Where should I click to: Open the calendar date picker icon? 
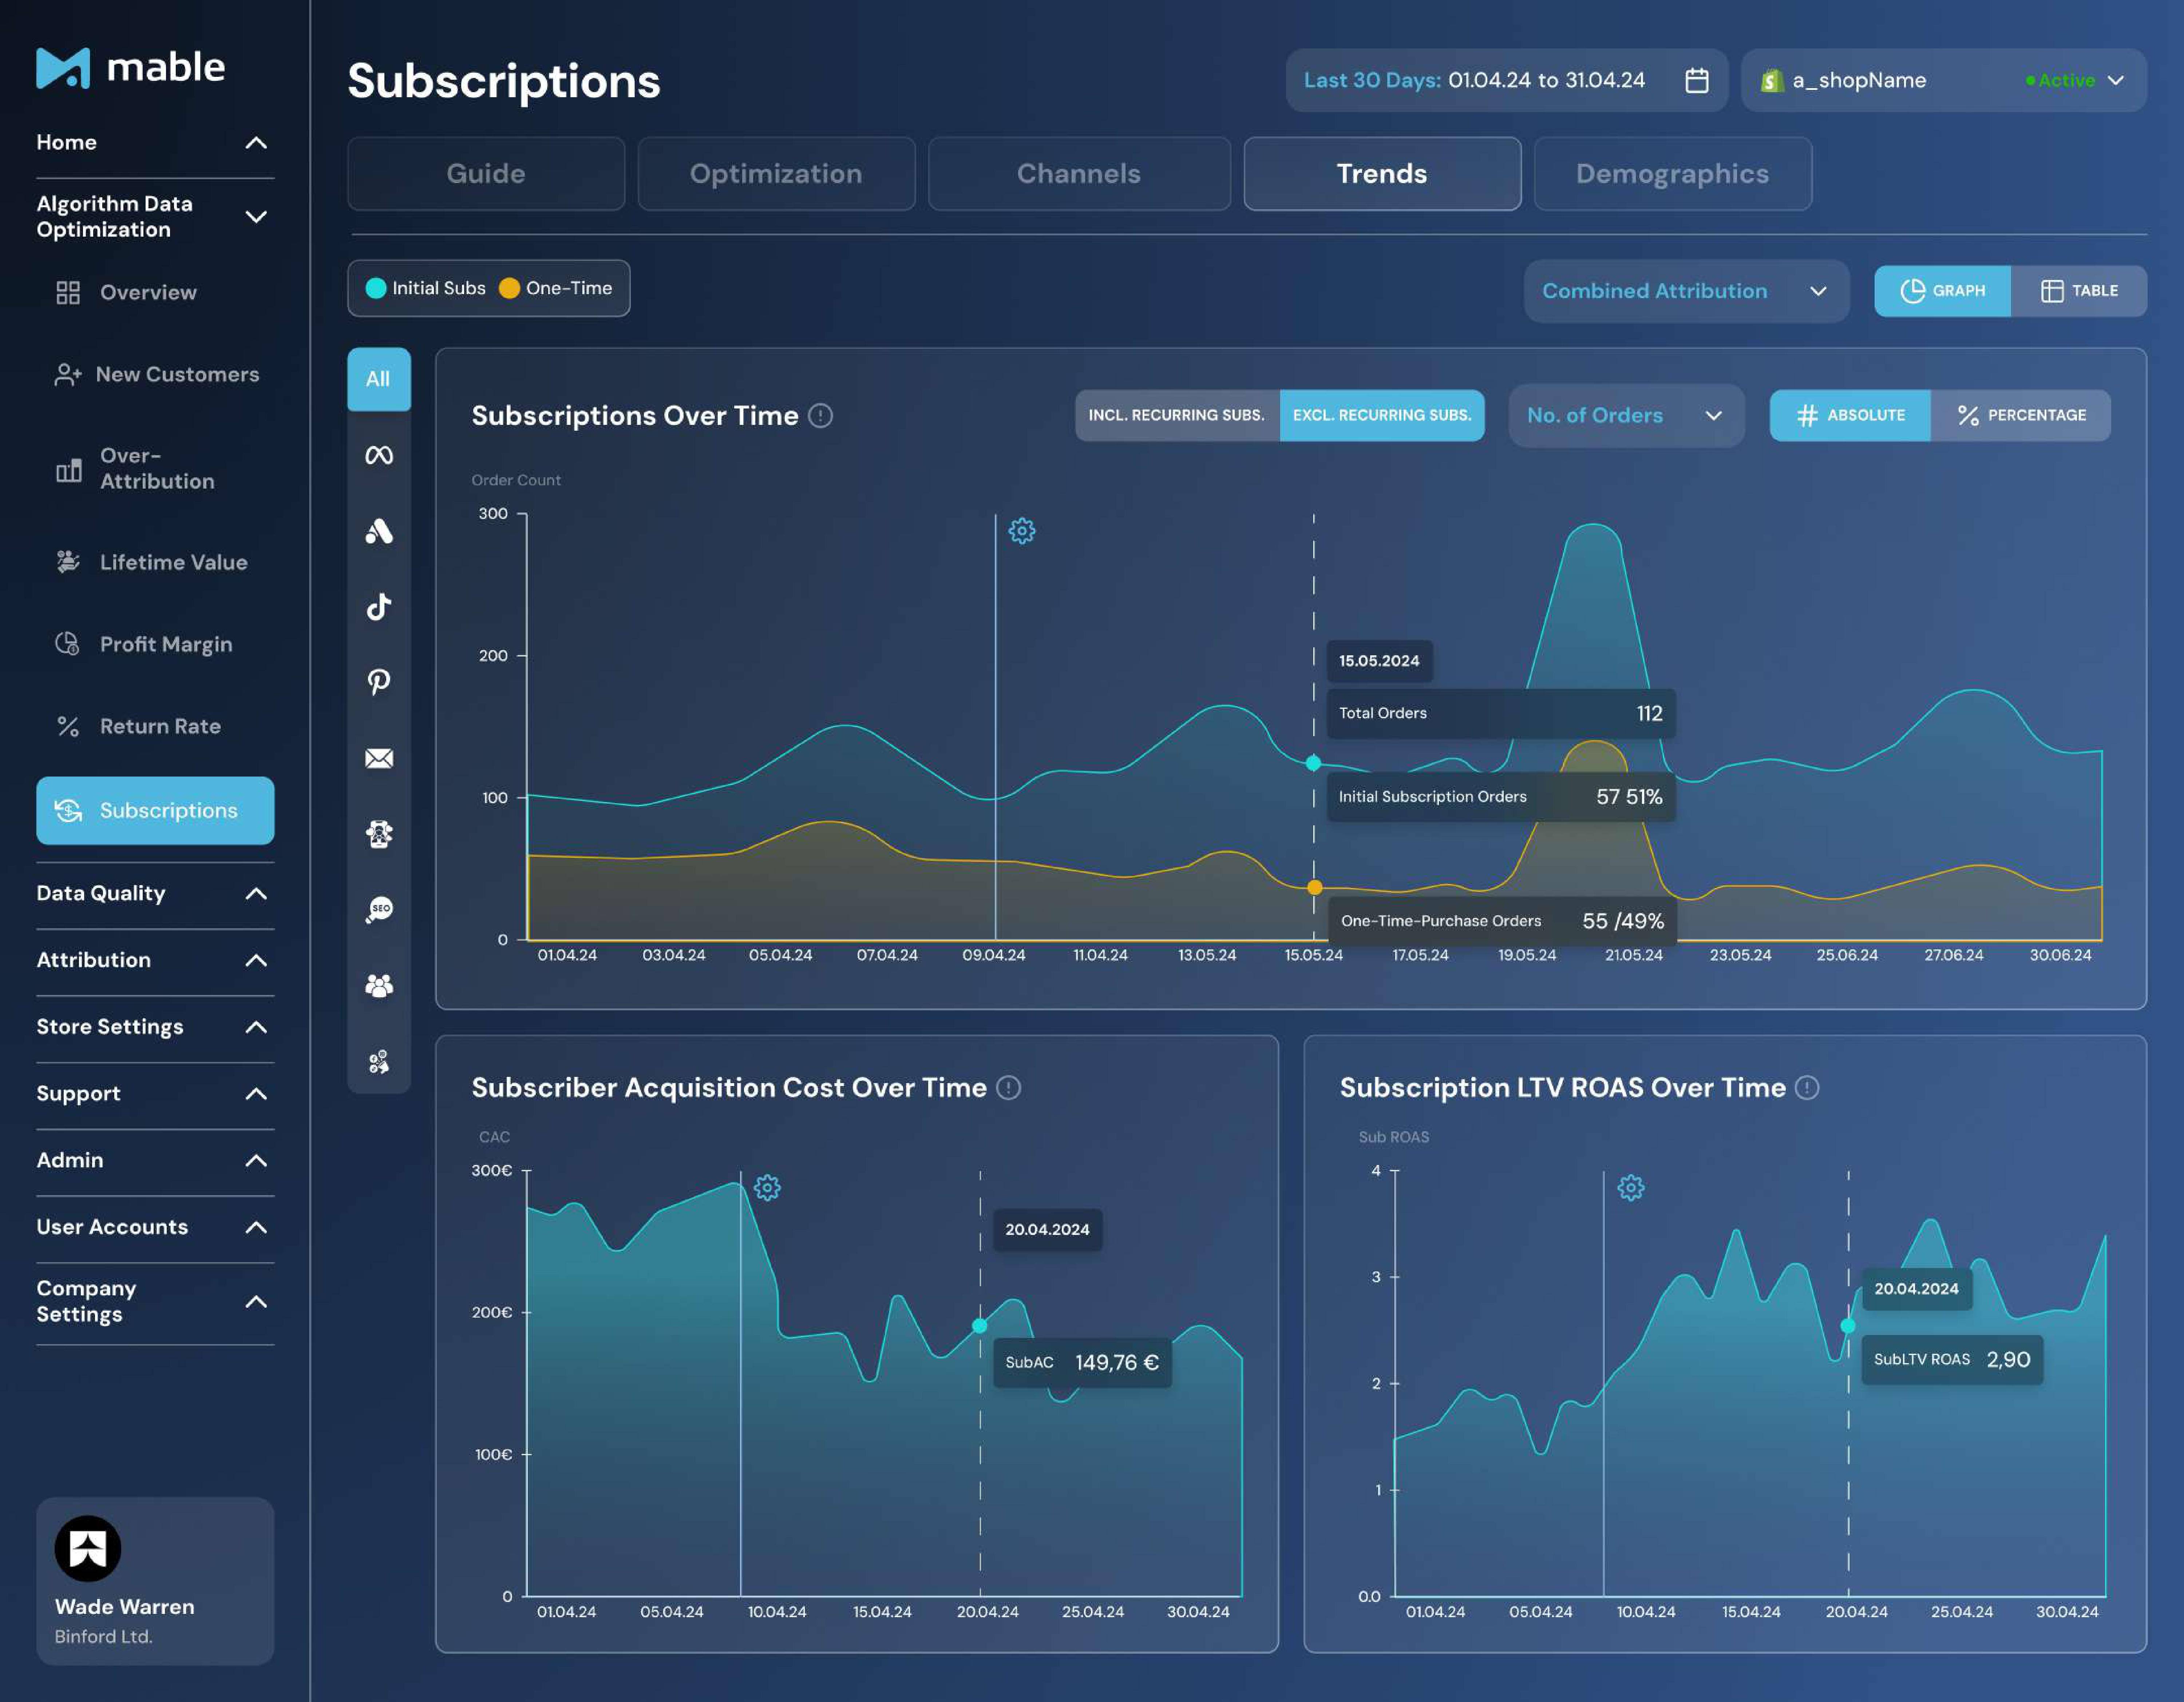(x=1696, y=80)
